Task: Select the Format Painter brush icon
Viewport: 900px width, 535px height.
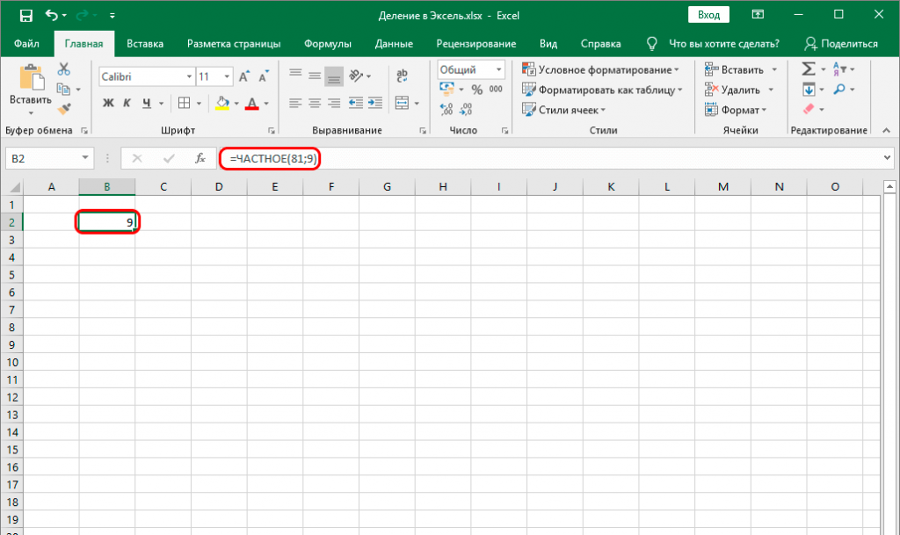Action: pyautogui.click(x=63, y=108)
